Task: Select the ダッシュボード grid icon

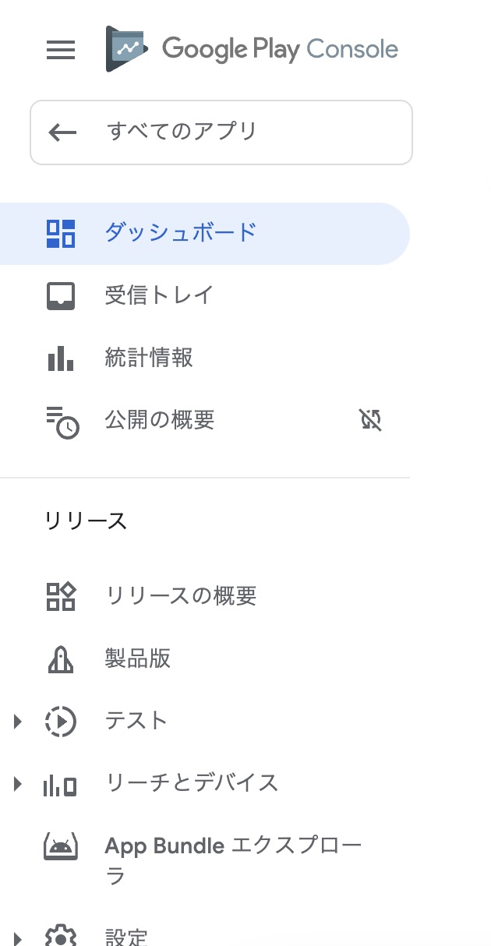Action: 62,233
